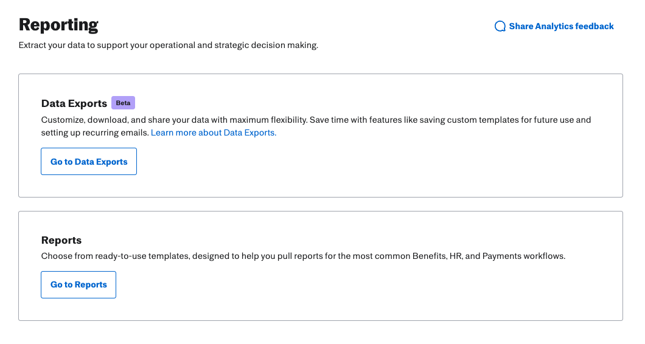Click the speech bubble feedback icon
This screenshot has height=344, width=645.
pos(500,26)
